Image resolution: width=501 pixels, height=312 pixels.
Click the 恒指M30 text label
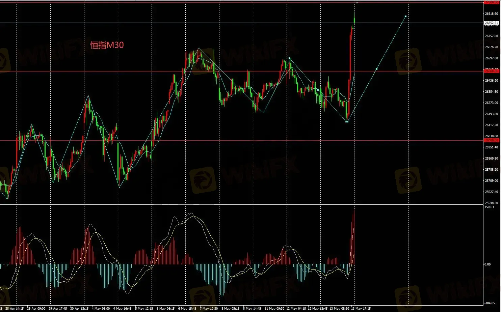107,45
